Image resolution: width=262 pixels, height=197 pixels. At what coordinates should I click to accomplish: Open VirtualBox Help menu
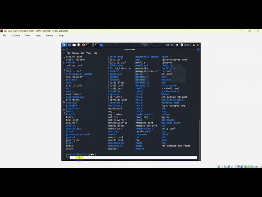click(x=61, y=36)
